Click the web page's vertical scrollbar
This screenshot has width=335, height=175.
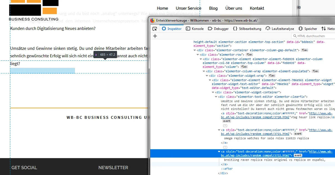pyautogui.click(x=295, y=8)
